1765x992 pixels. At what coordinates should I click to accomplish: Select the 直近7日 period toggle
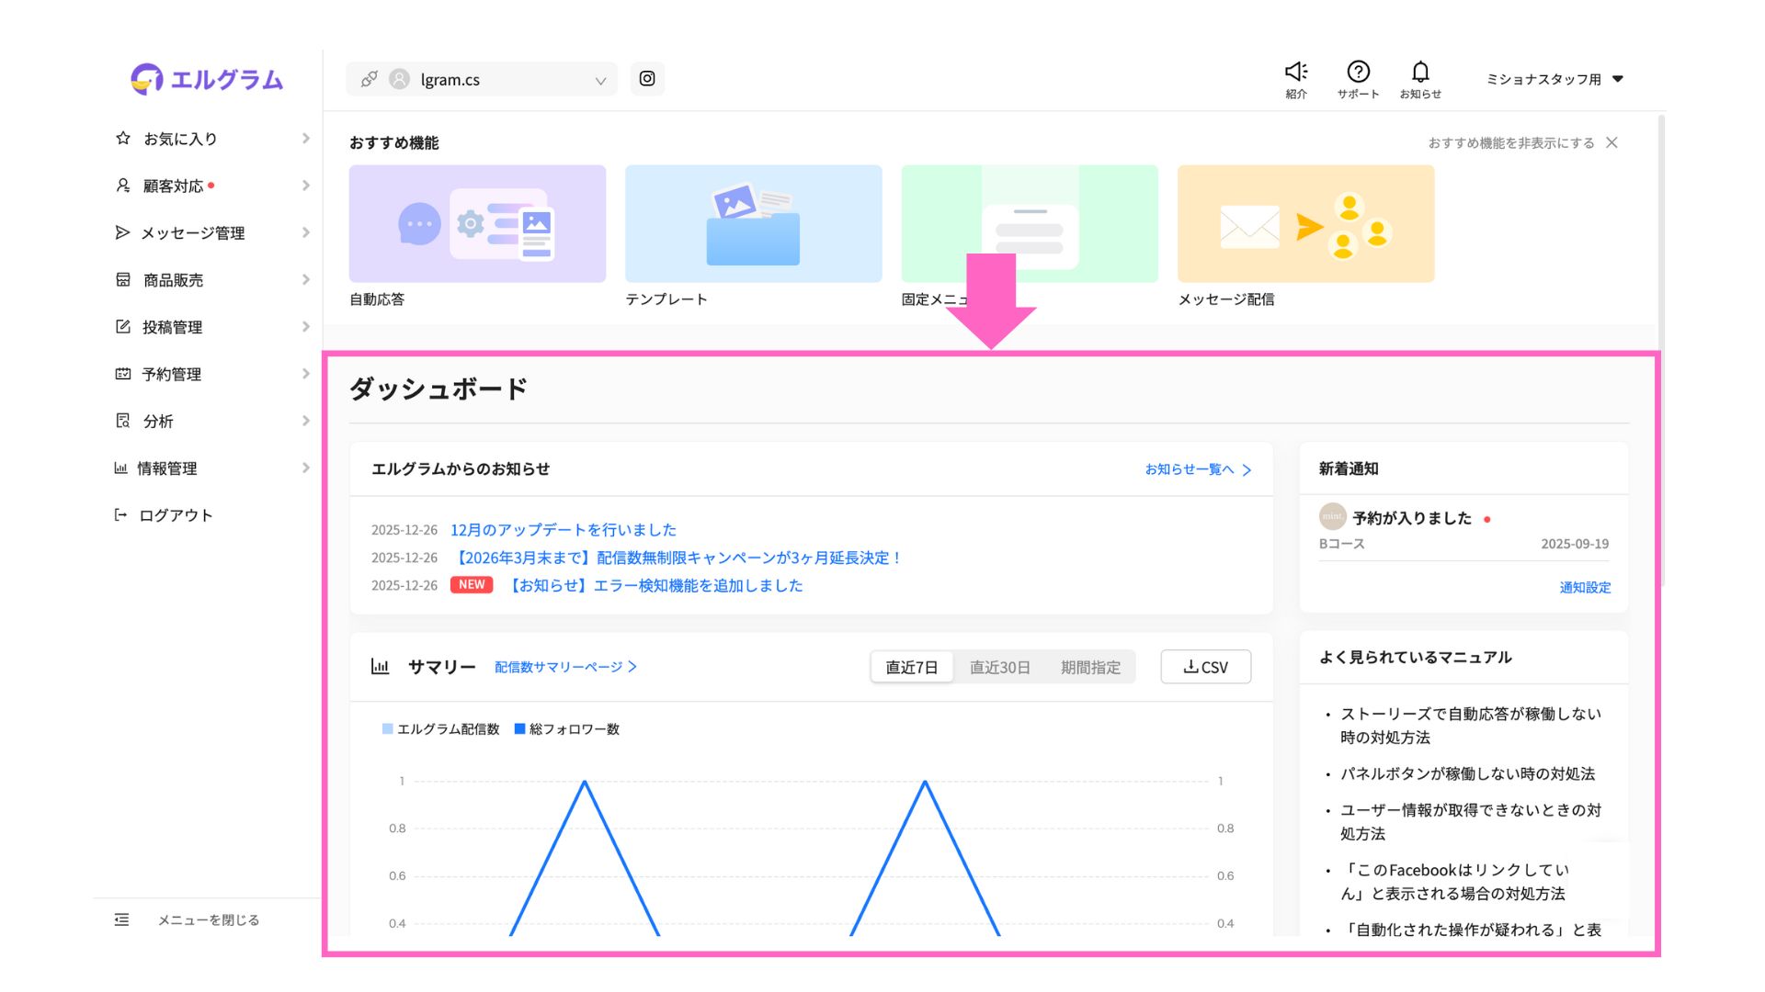(x=911, y=667)
